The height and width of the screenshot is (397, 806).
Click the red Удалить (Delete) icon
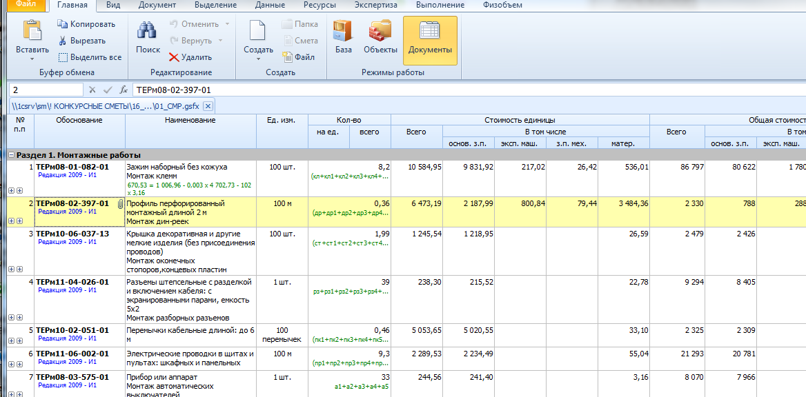click(x=174, y=57)
